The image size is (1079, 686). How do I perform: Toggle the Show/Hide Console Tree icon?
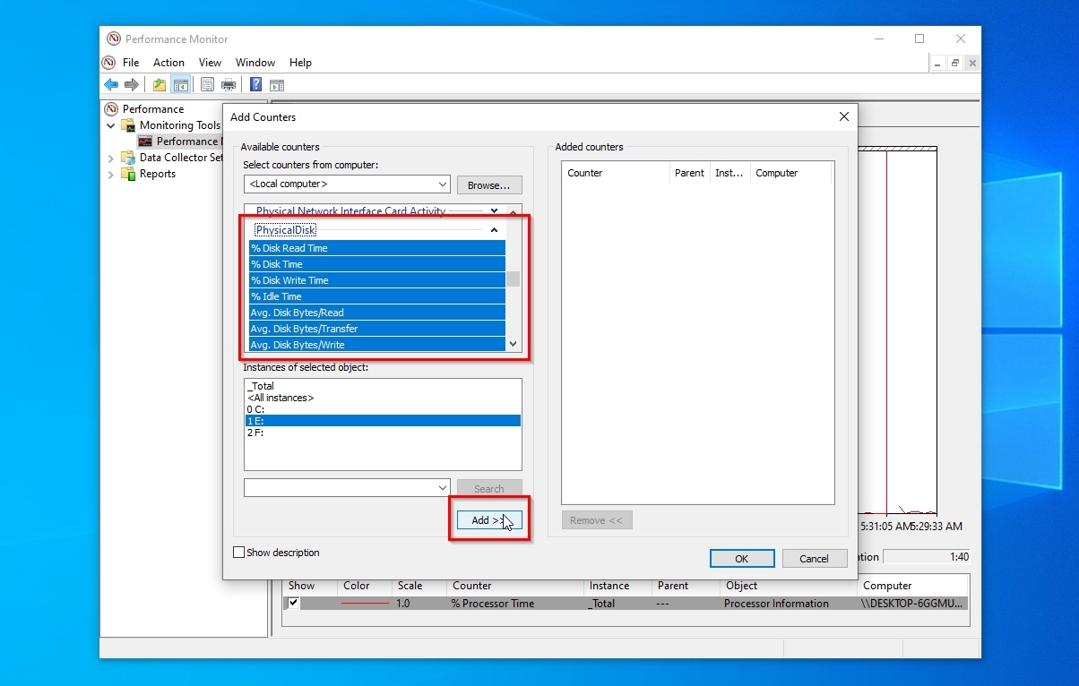tap(180, 85)
